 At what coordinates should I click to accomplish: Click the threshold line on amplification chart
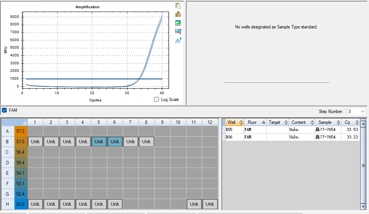(x=94, y=79)
